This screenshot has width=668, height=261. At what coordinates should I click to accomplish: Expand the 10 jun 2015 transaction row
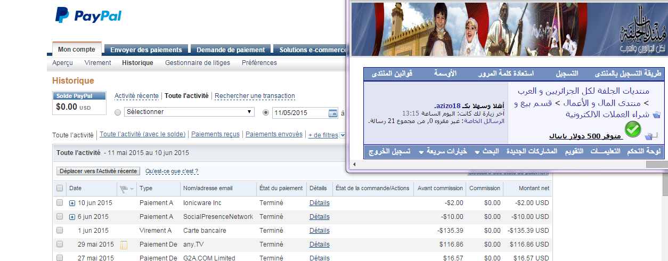[72, 203]
